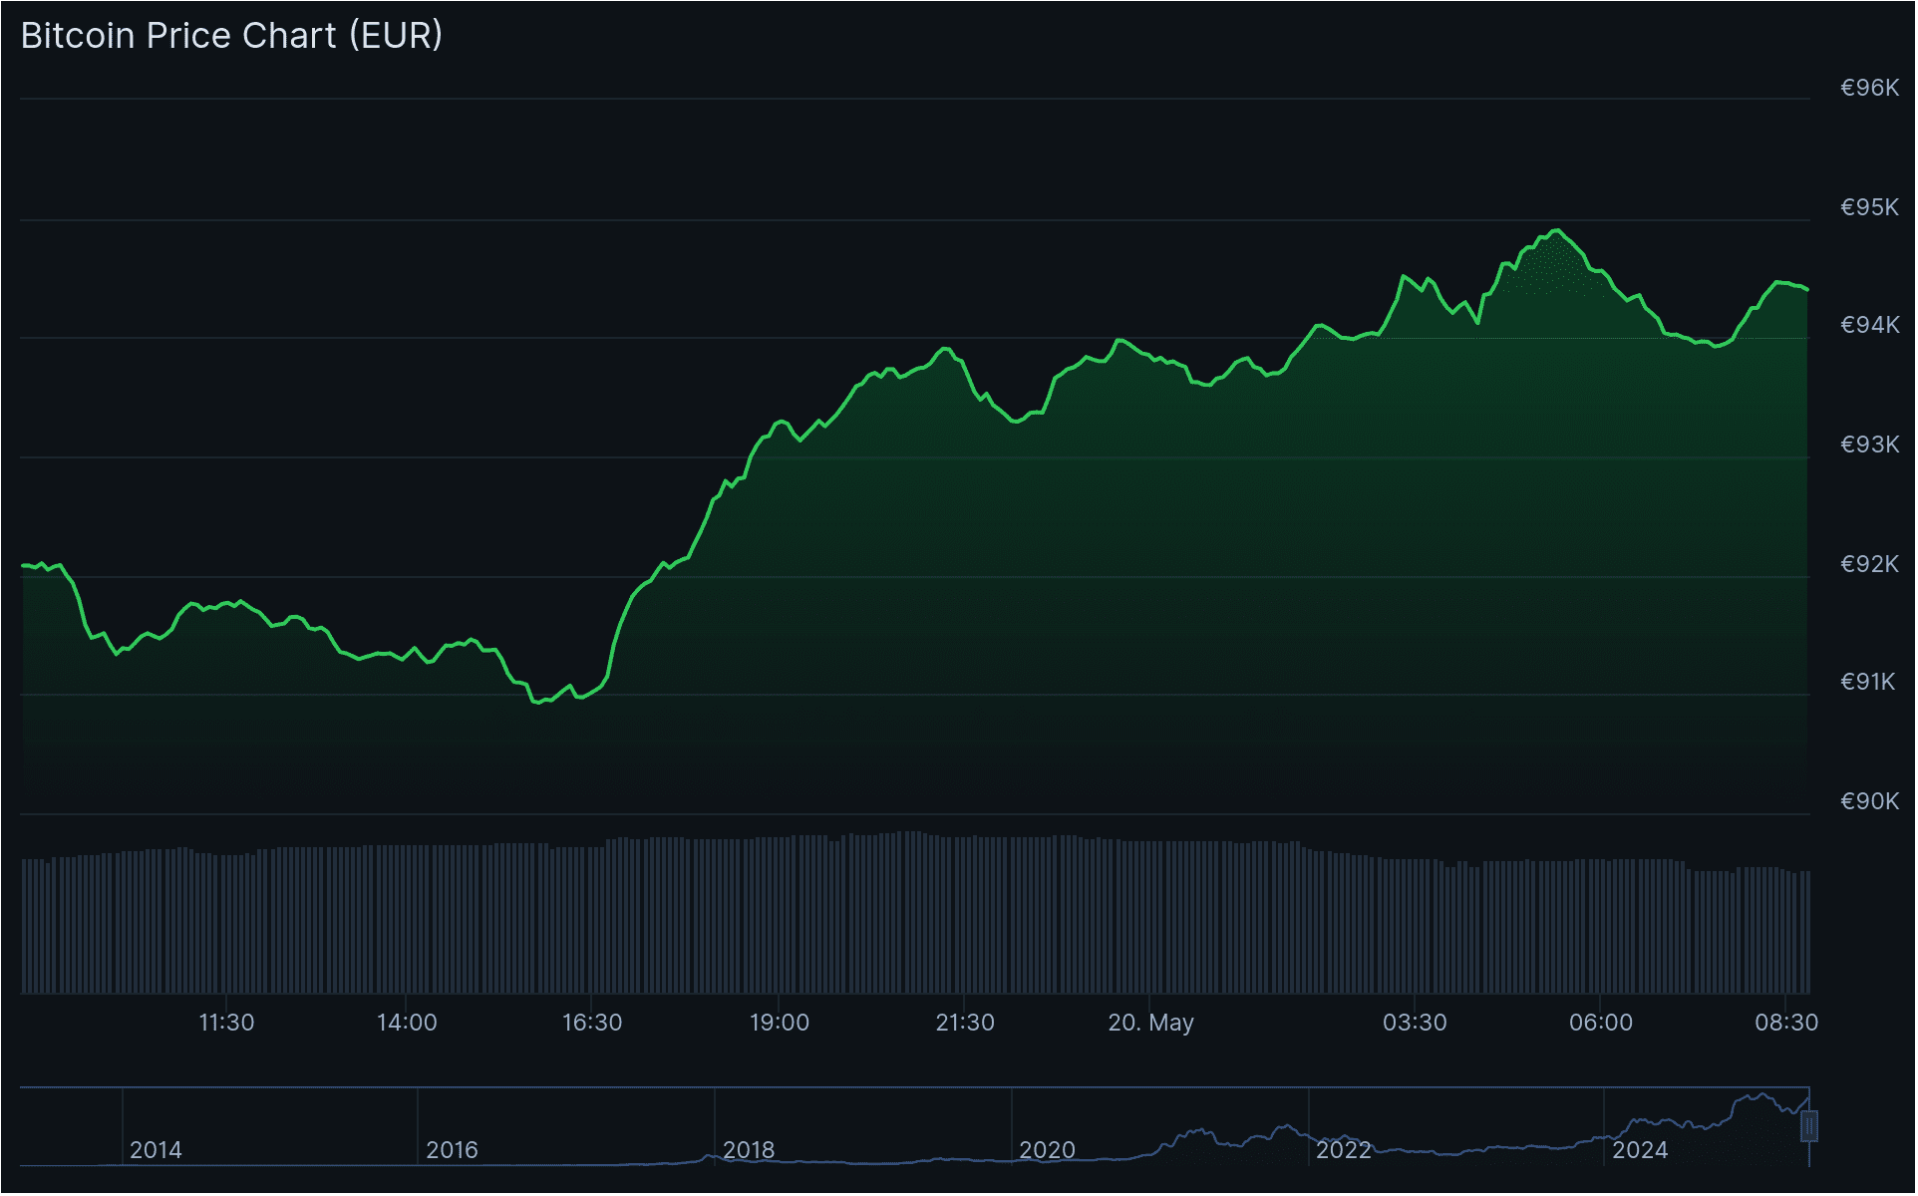The height and width of the screenshot is (1196, 1918).
Task: Click the 08:30 time axis label
Action: [x=1788, y=1024]
